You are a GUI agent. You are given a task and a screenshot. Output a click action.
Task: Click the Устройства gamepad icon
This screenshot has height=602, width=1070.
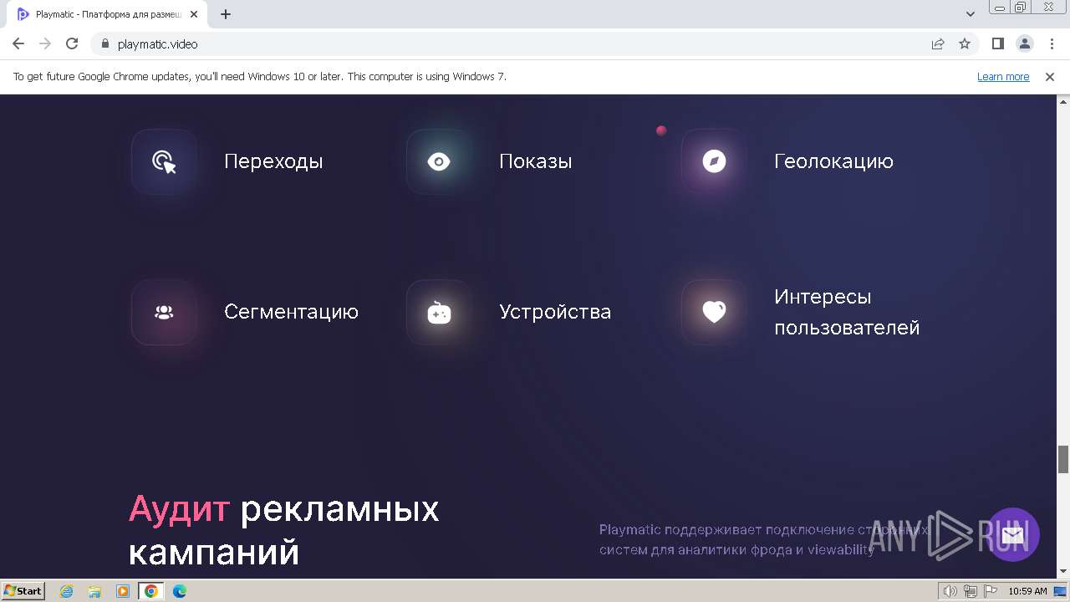439,312
